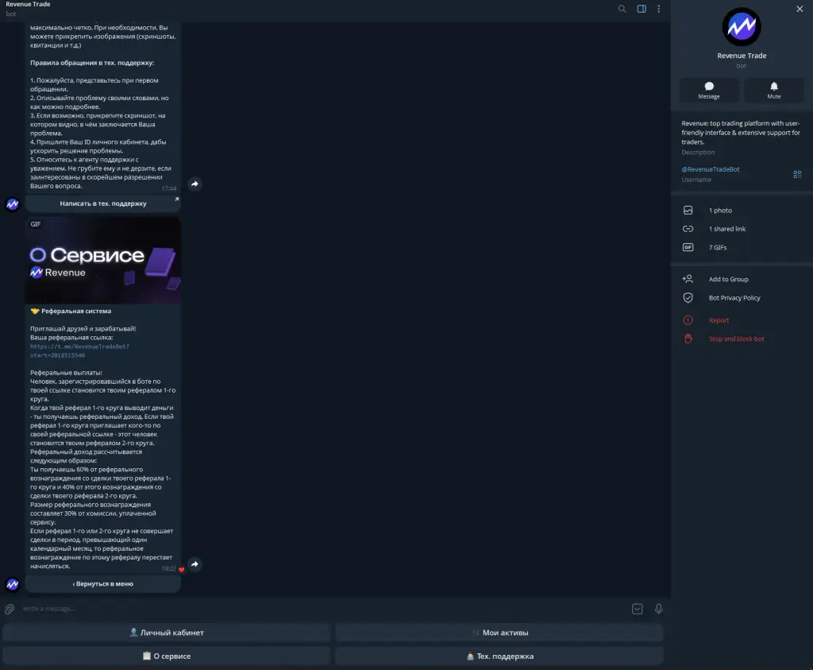Forward the referral system message
Image resolution: width=813 pixels, height=670 pixels.
pyautogui.click(x=195, y=564)
